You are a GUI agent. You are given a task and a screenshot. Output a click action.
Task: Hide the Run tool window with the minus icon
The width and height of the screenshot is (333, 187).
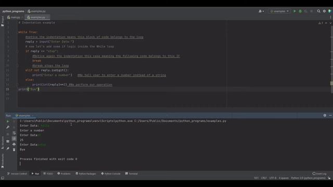click(x=330, y=115)
